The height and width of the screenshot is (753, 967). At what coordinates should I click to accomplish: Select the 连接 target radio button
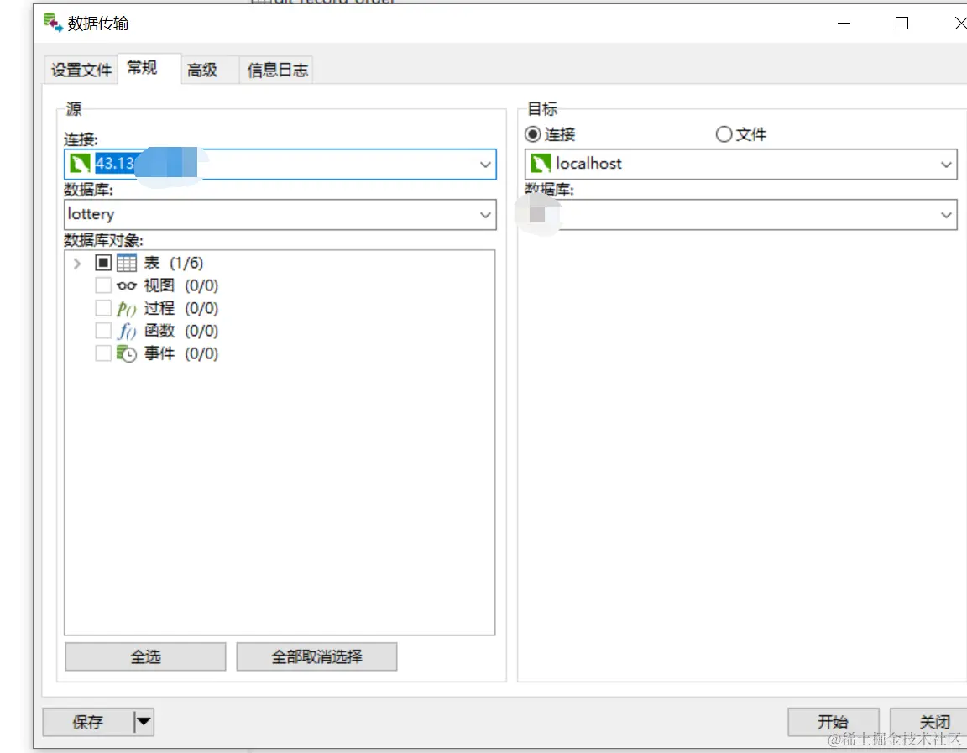533,134
